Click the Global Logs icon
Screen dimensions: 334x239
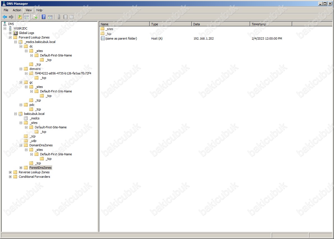15,33
